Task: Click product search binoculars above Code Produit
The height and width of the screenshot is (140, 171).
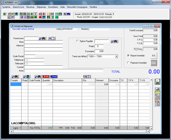Action: 38,76
